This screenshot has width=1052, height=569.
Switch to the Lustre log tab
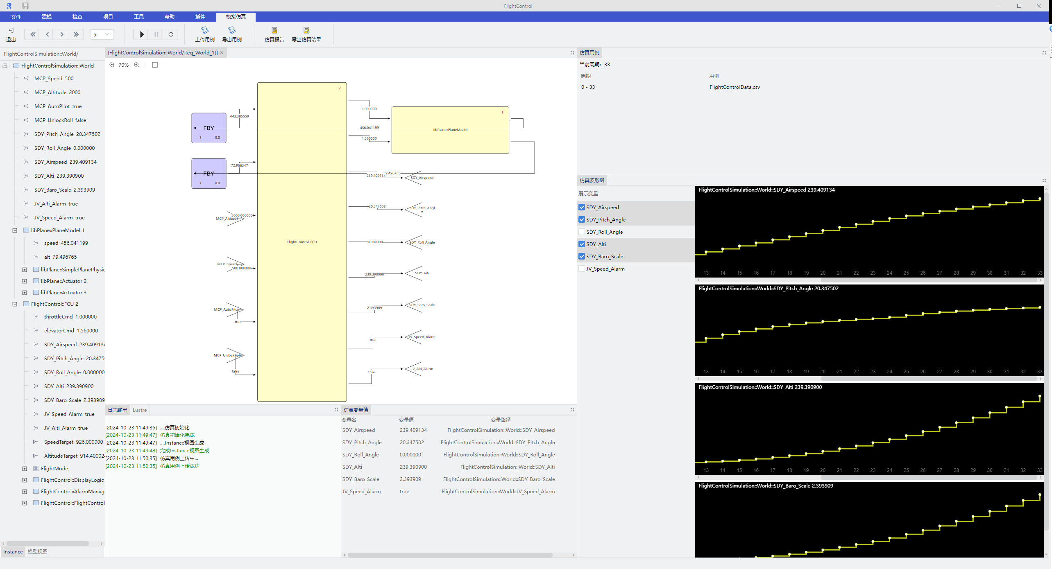tap(140, 410)
